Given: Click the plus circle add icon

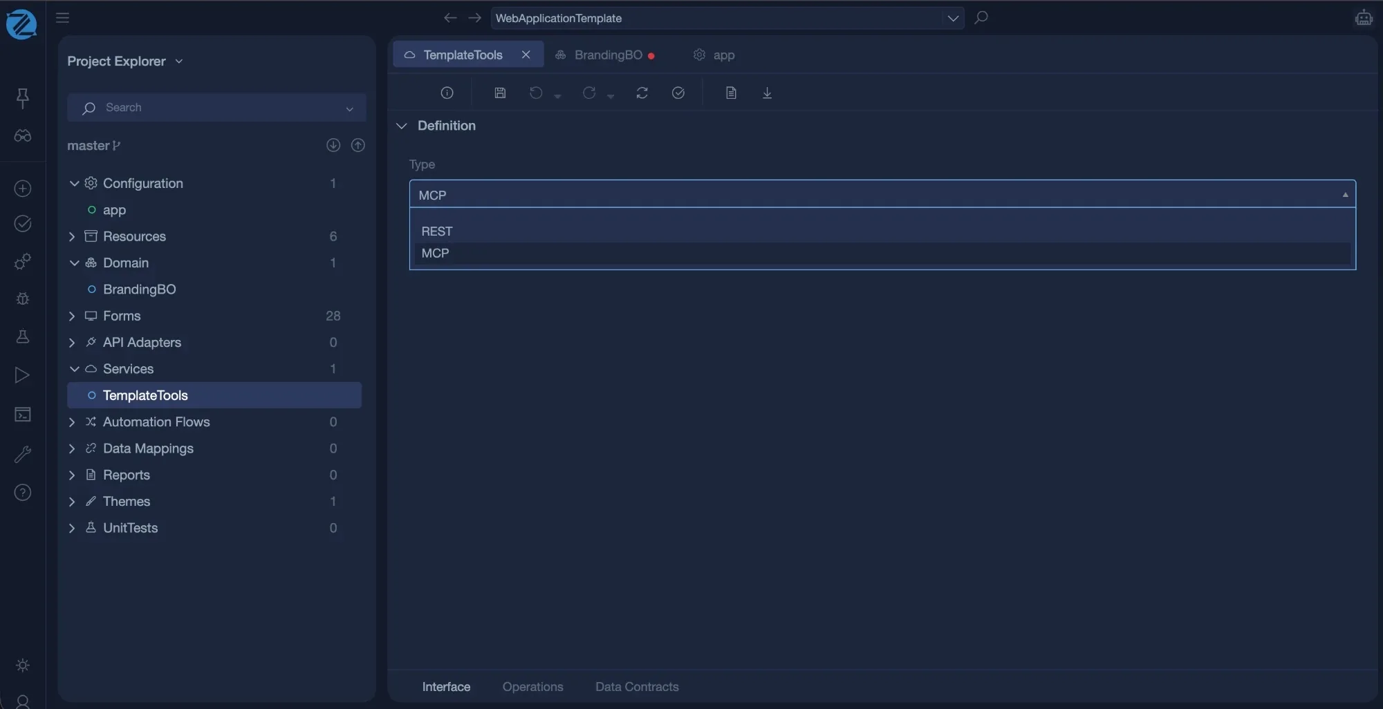Looking at the screenshot, I should click(x=23, y=188).
